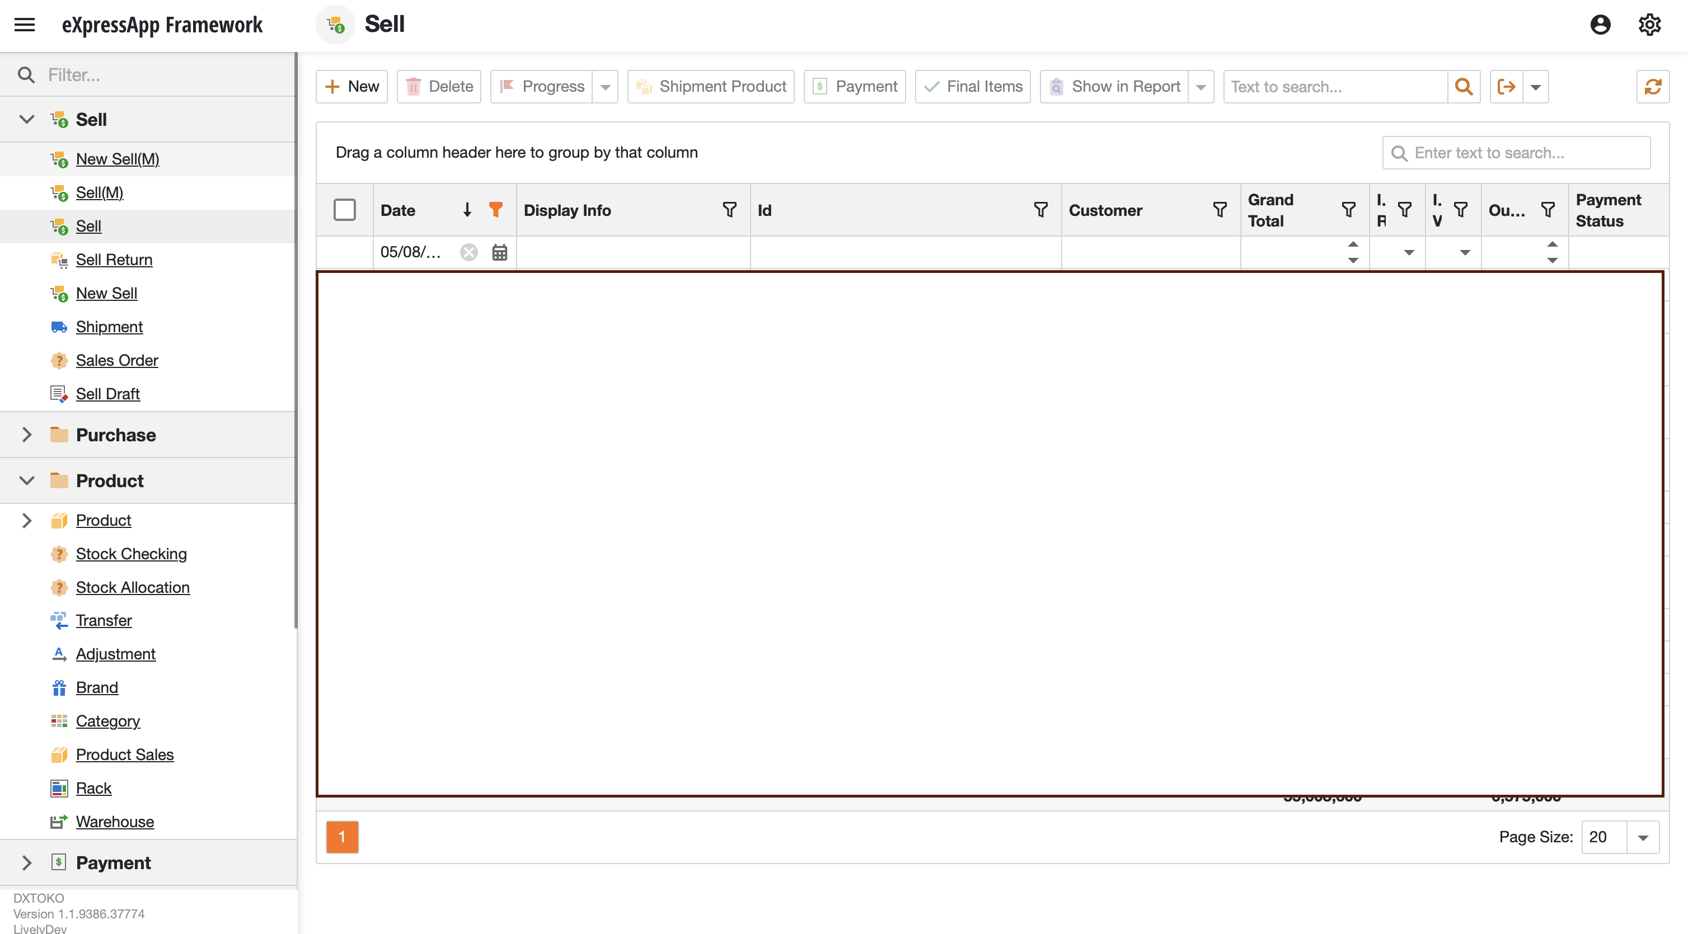Viewport: 1688px width, 934px height.
Task: Open the Page Size dropdown
Action: [1642, 837]
